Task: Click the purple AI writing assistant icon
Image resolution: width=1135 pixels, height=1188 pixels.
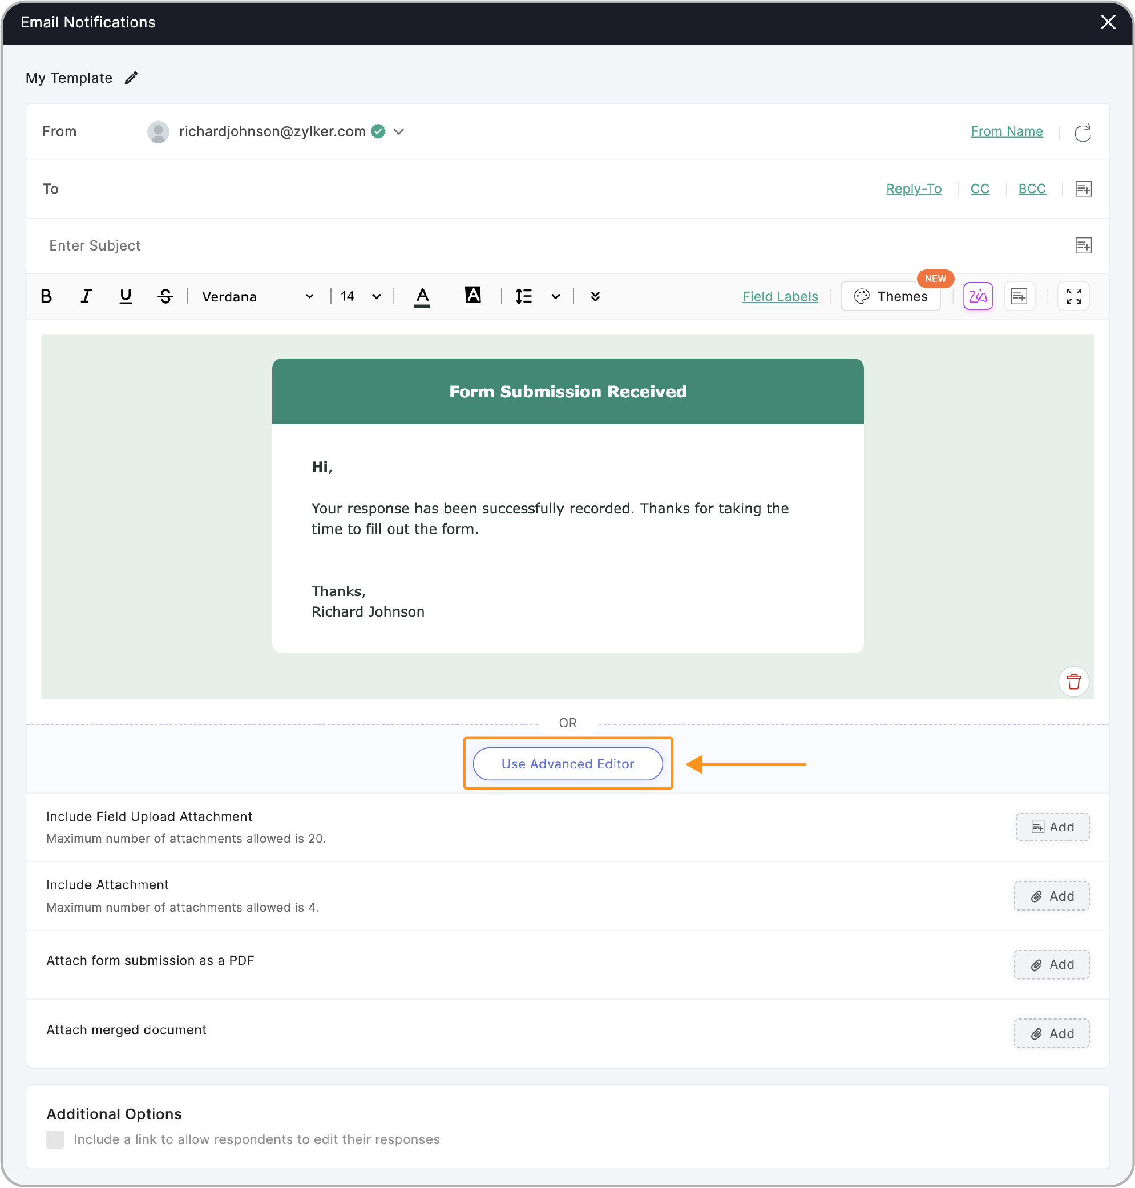Action: [978, 296]
